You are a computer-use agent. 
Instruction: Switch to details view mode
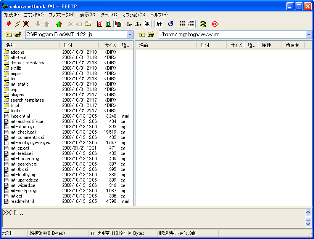click(192, 24)
